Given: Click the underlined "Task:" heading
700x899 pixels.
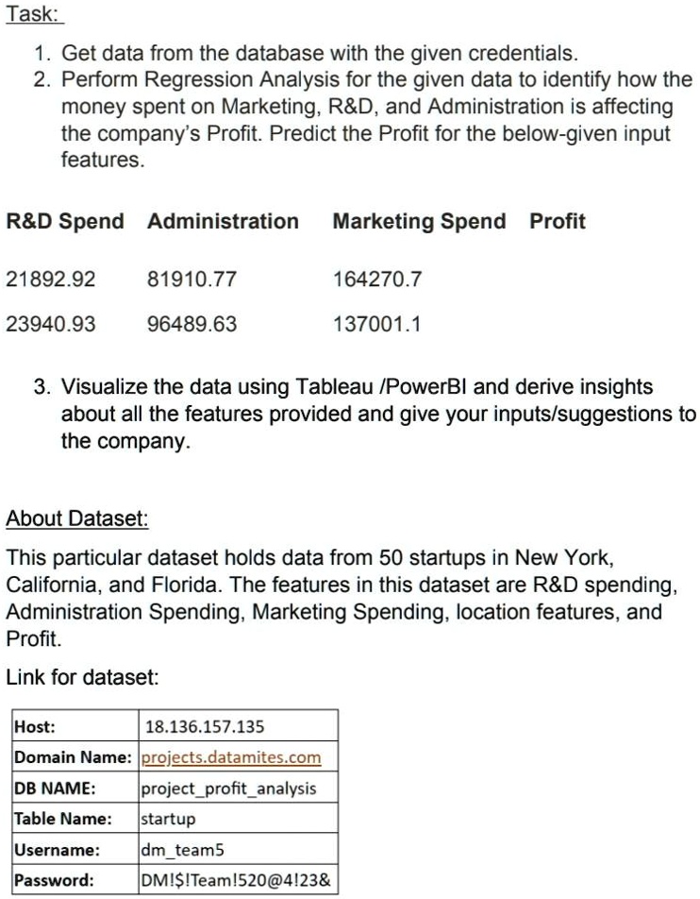Looking at the screenshot, I should [x=36, y=16].
